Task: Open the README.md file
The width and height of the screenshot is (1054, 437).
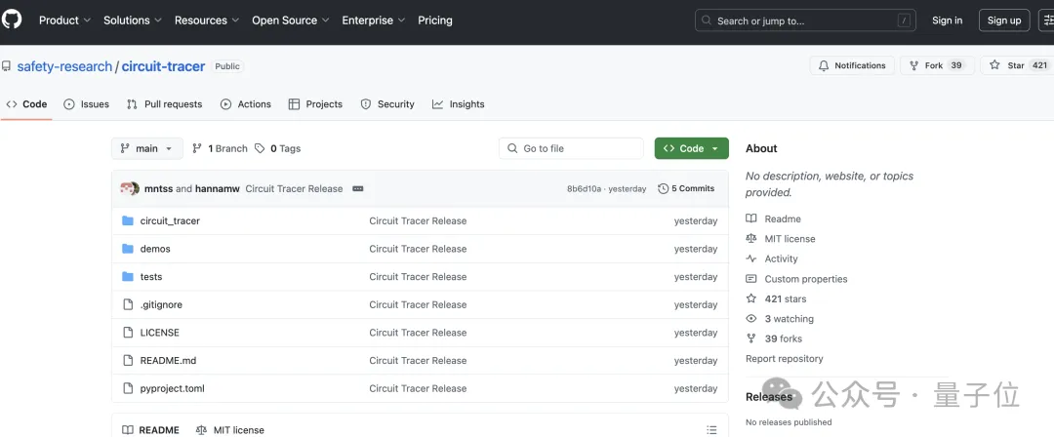Action: tap(168, 360)
